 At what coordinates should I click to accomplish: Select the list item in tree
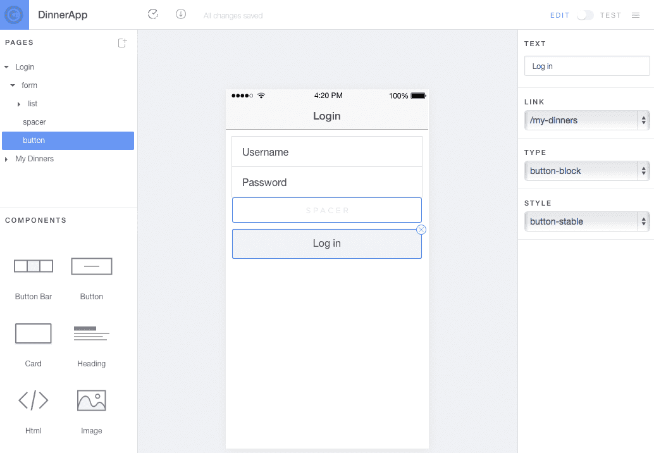point(32,104)
